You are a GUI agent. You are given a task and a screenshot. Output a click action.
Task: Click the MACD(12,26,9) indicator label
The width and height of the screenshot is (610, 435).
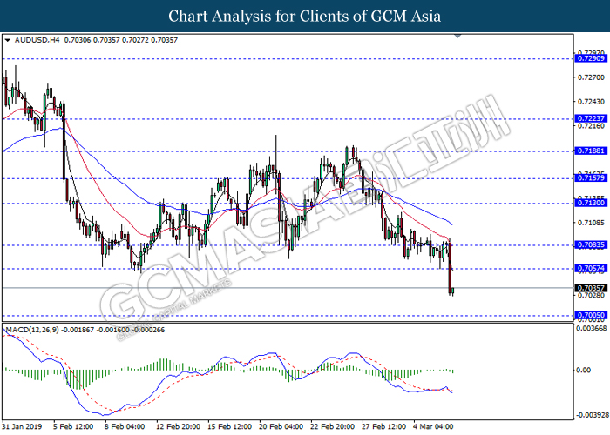(x=32, y=330)
